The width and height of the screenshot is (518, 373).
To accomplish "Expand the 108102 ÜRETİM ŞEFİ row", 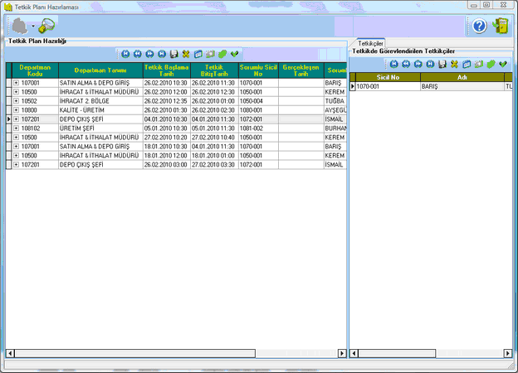I will pyautogui.click(x=17, y=128).
